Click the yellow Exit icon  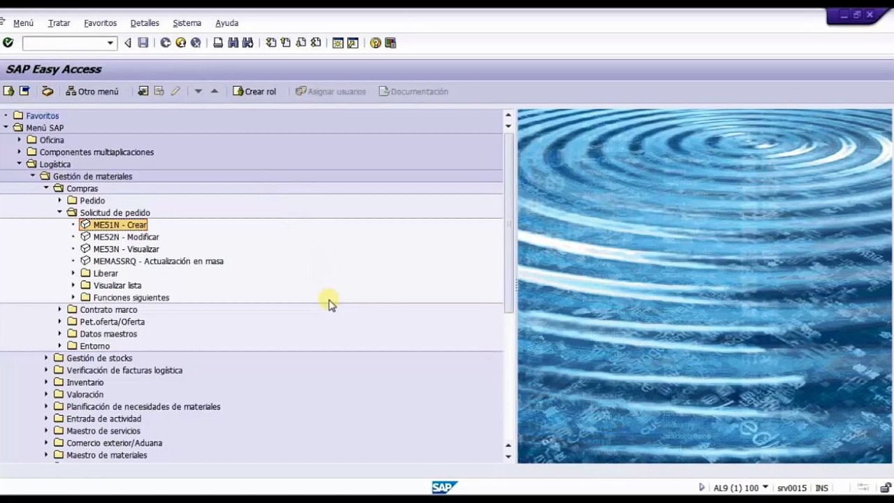pos(181,43)
